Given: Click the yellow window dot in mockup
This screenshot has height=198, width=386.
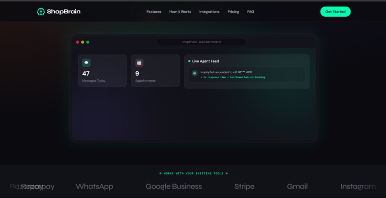Looking at the screenshot, I should (x=83, y=42).
